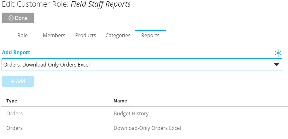288x139 pixels.
Task: Click Orders type in Download-Only row
Action: pos(15,128)
